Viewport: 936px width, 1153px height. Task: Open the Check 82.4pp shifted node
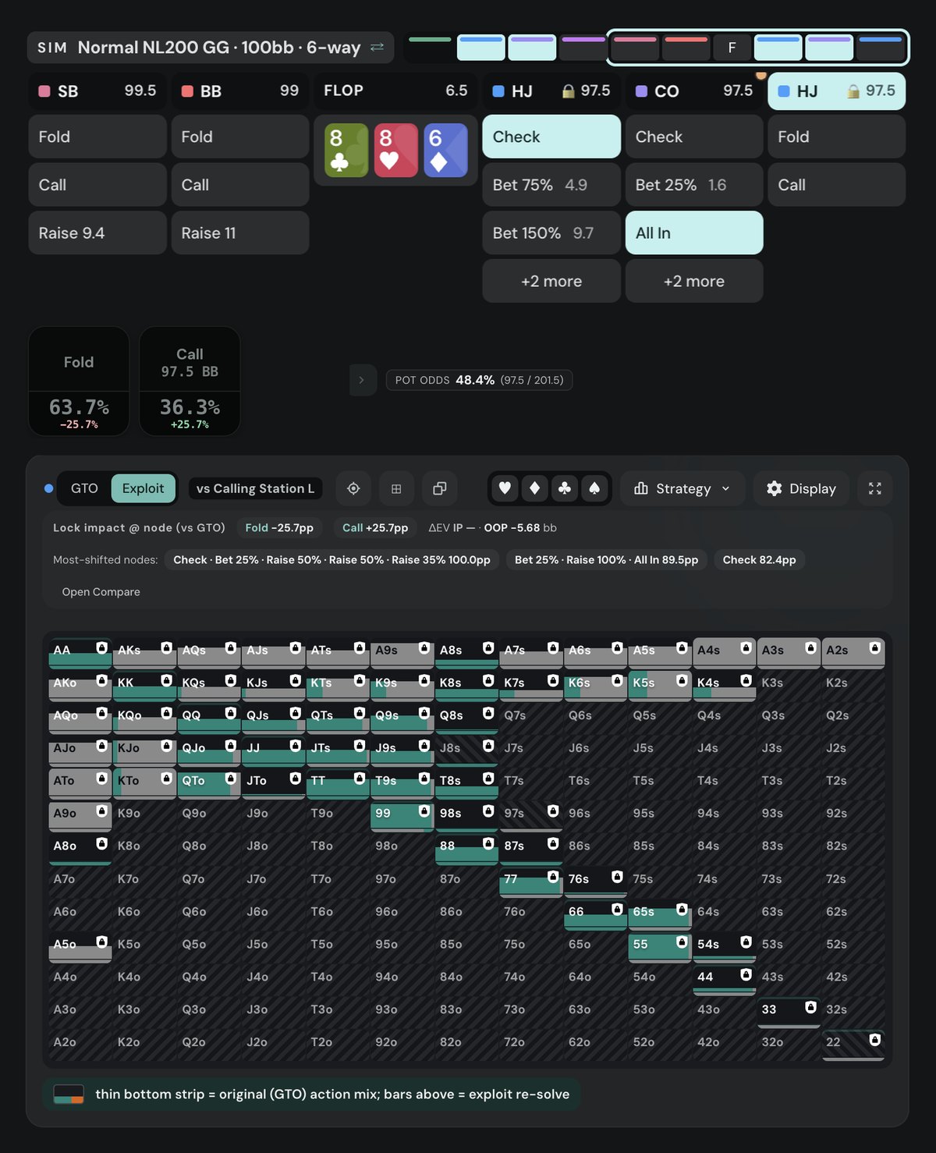pyautogui.click(x=759, y=559)
